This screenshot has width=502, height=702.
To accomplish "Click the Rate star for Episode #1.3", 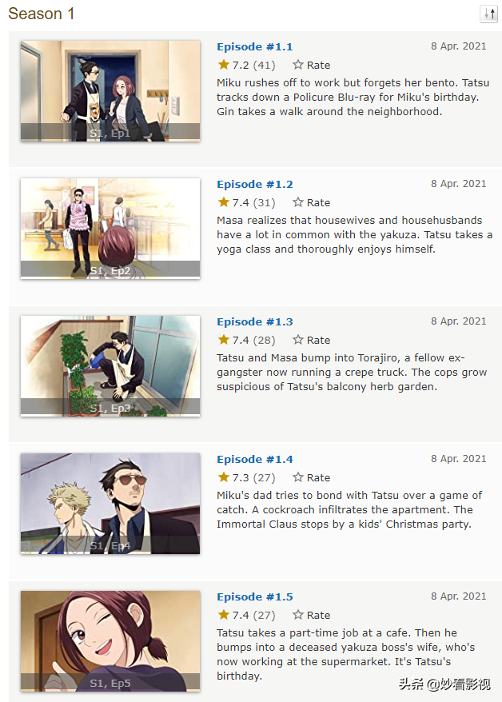I will pos(298,339).
